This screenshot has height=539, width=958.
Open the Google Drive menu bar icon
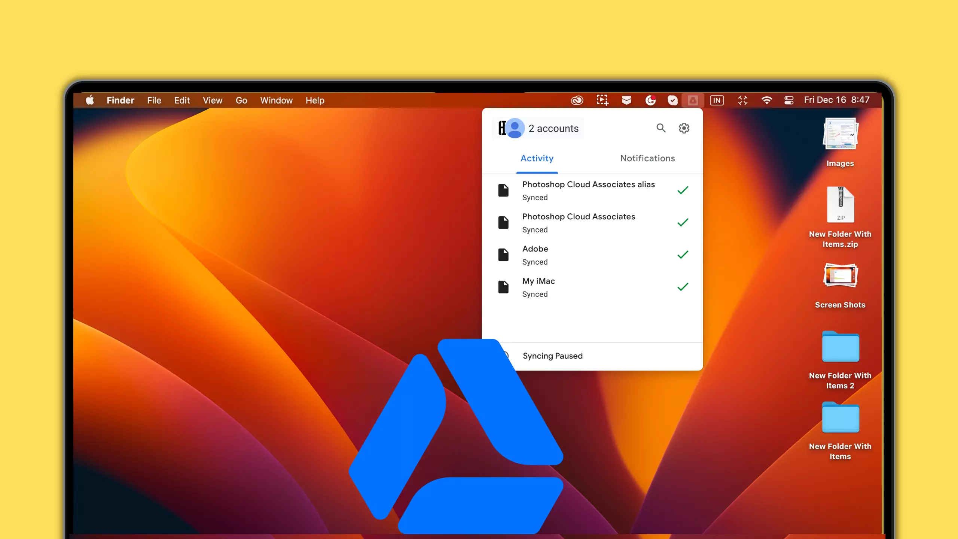click(x=693, y=100)
